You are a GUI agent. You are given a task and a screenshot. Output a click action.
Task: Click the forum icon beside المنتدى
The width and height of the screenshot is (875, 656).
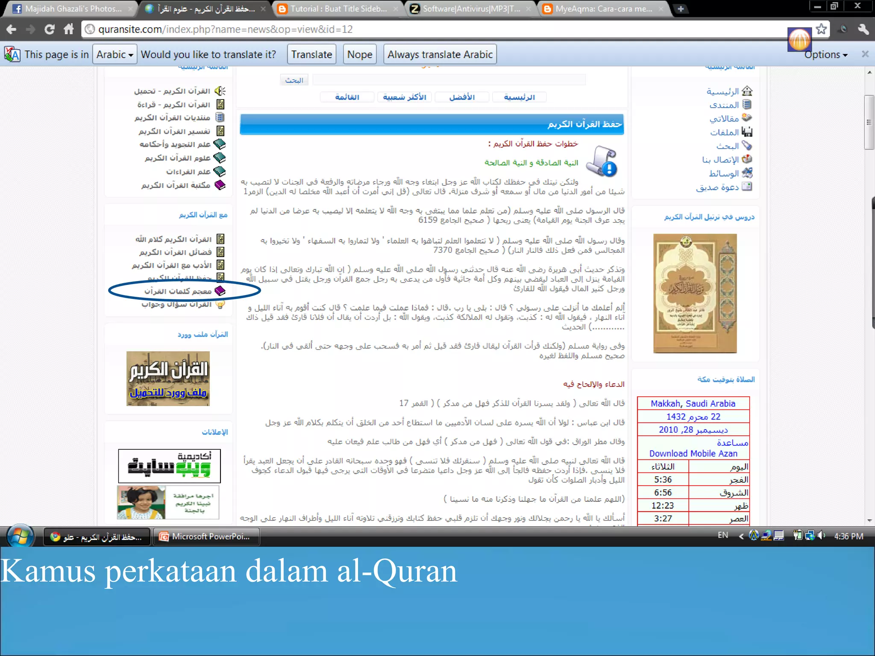(747, 104)
